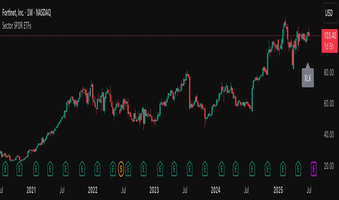339x200 pixels.
Task: Open the first earnings marker after the 2022 label
Action: pyautogui.click(x=97, y=169)
